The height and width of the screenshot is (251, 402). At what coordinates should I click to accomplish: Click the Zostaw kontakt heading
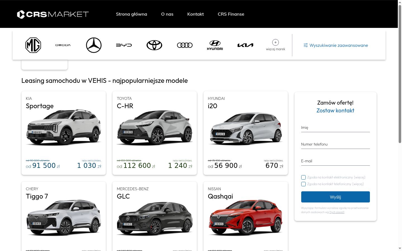point(335,110)
